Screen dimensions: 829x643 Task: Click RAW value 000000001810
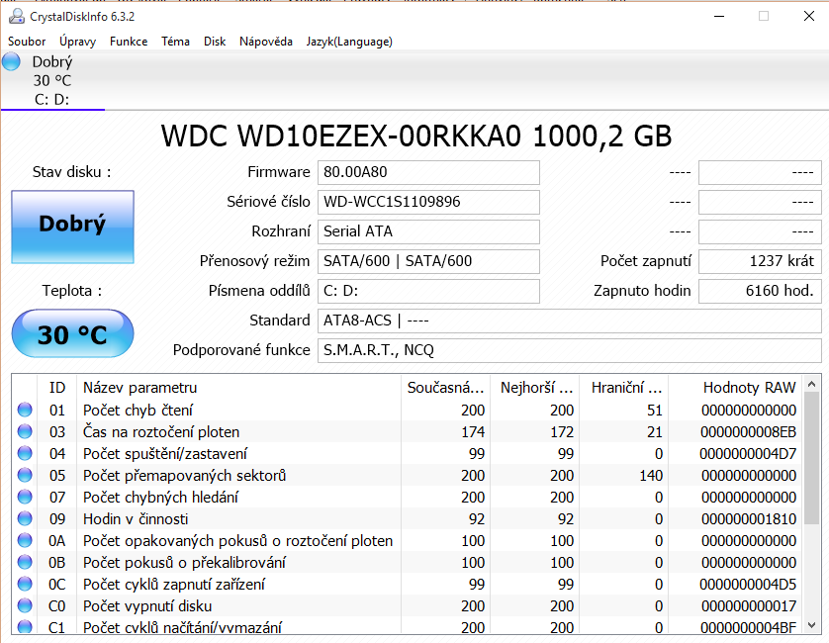point(749,518)
